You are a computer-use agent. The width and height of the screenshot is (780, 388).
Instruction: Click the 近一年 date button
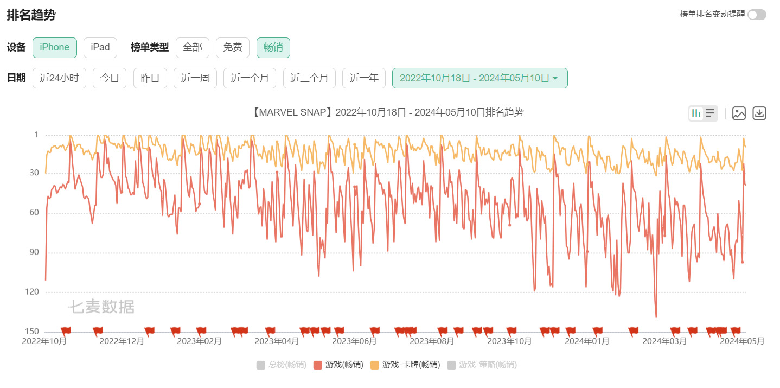(x=364, y=78)
